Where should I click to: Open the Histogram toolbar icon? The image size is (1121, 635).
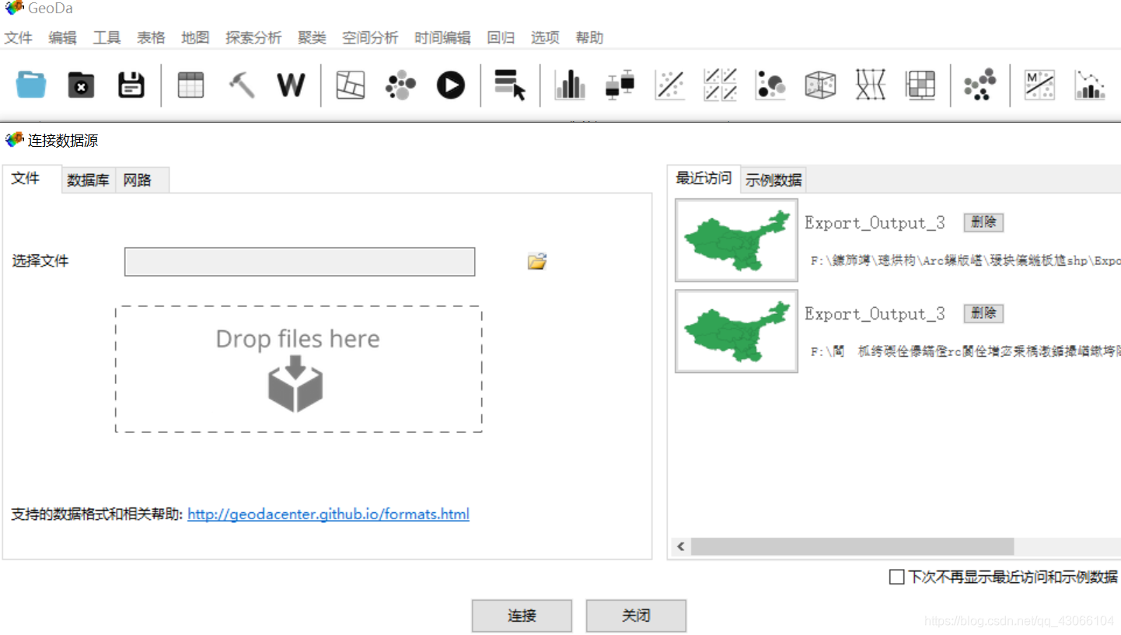tap(570, 85)
